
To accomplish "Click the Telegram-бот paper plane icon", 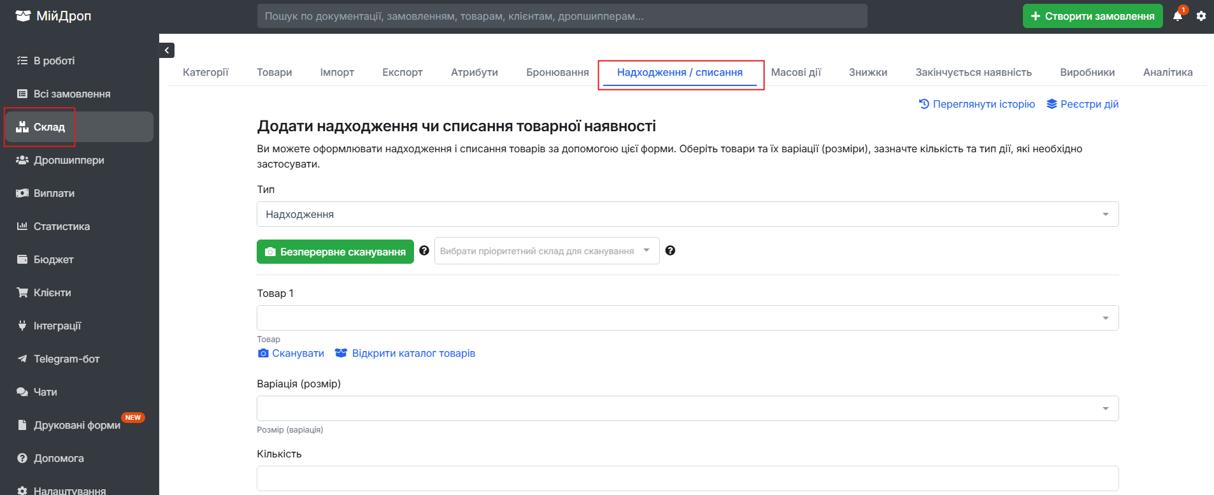I will pyautogui.click(x=22, y=359).
